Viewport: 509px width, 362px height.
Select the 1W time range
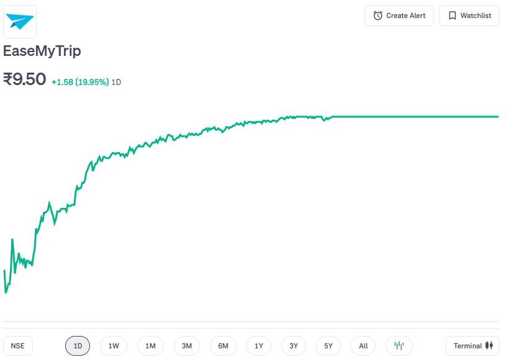[x=114, y=346]
